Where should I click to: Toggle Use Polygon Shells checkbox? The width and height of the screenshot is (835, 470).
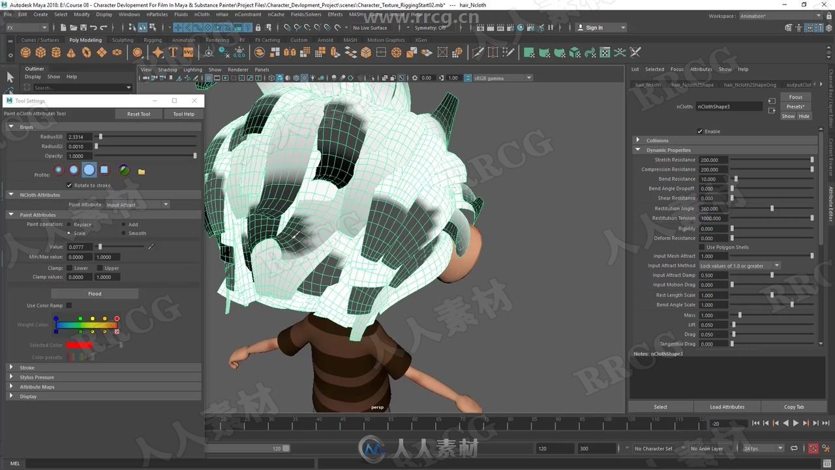pos(702,247)
